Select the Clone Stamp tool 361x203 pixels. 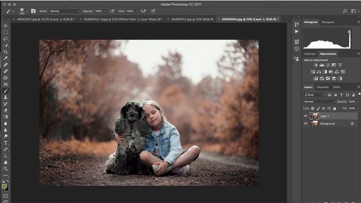6,97
